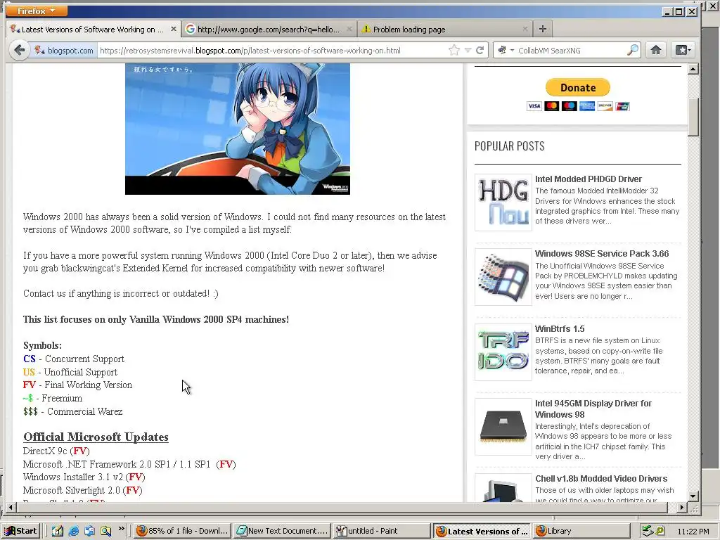This screenshot has height=540, width=720.
Task: Click the vertical scrollbar up arrow
Action: (x=693, y=70)
